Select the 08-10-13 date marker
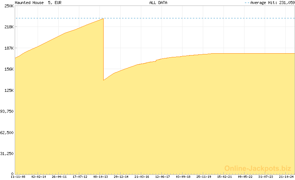Image resolution: width=295 pixels, height=180 pixels. [x=101, y=177]
